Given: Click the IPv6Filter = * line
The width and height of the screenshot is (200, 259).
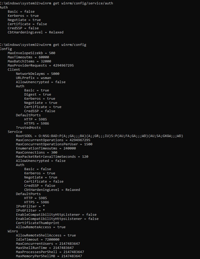Looking at the screenshot, I should coord(30,210).
